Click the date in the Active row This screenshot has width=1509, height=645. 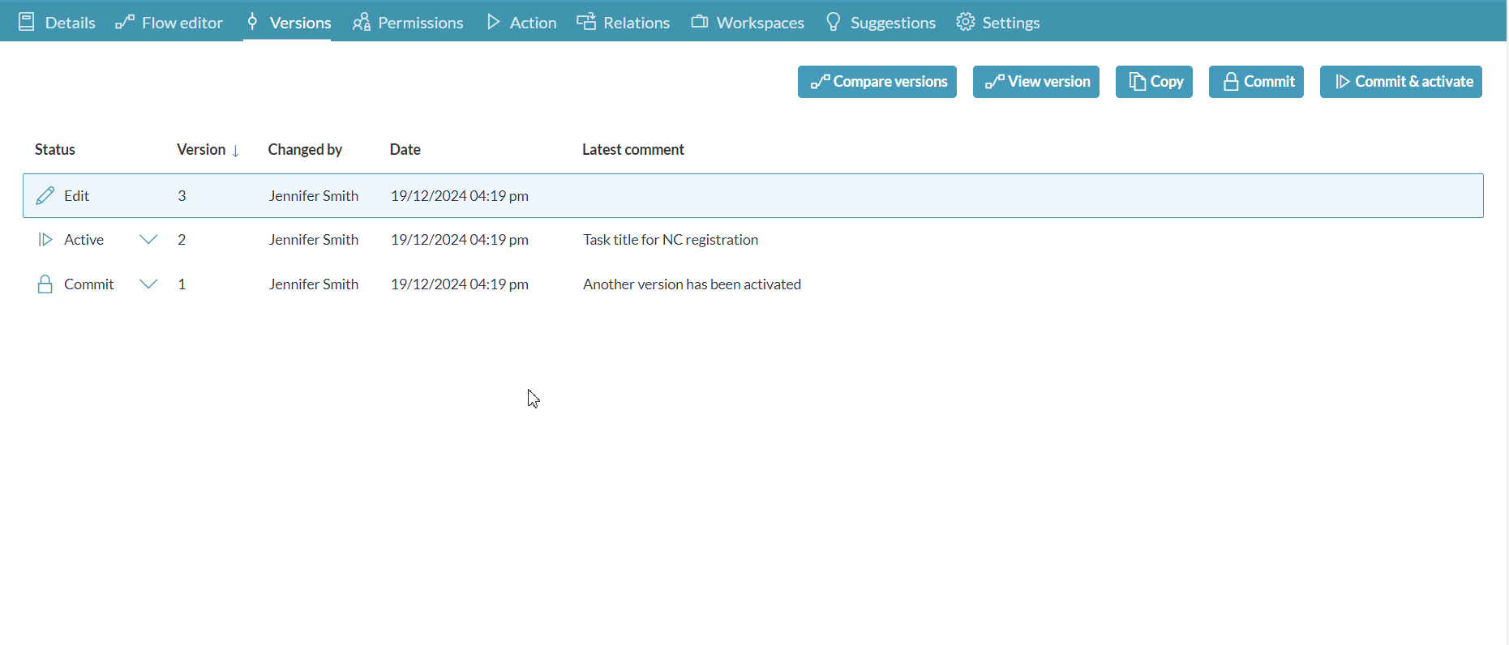coord(460,240)
